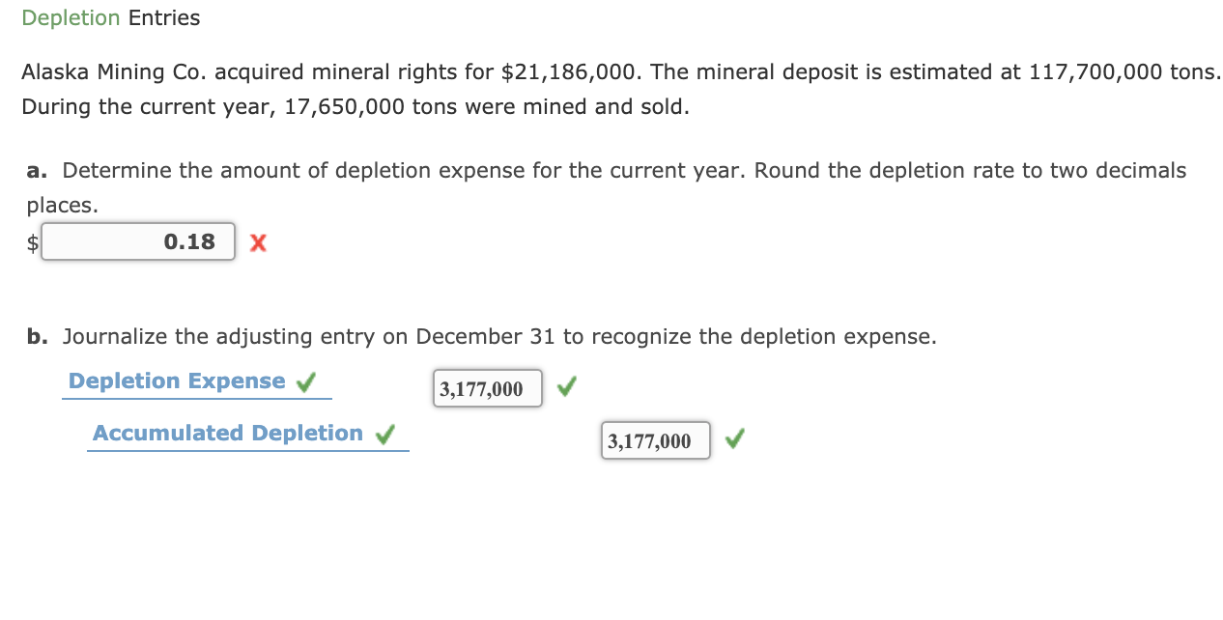Image resolution: width=1223 pixels, height=620 pixels.
Task: Click the bold 0.18 value in its box
Action: pos(189,241)
